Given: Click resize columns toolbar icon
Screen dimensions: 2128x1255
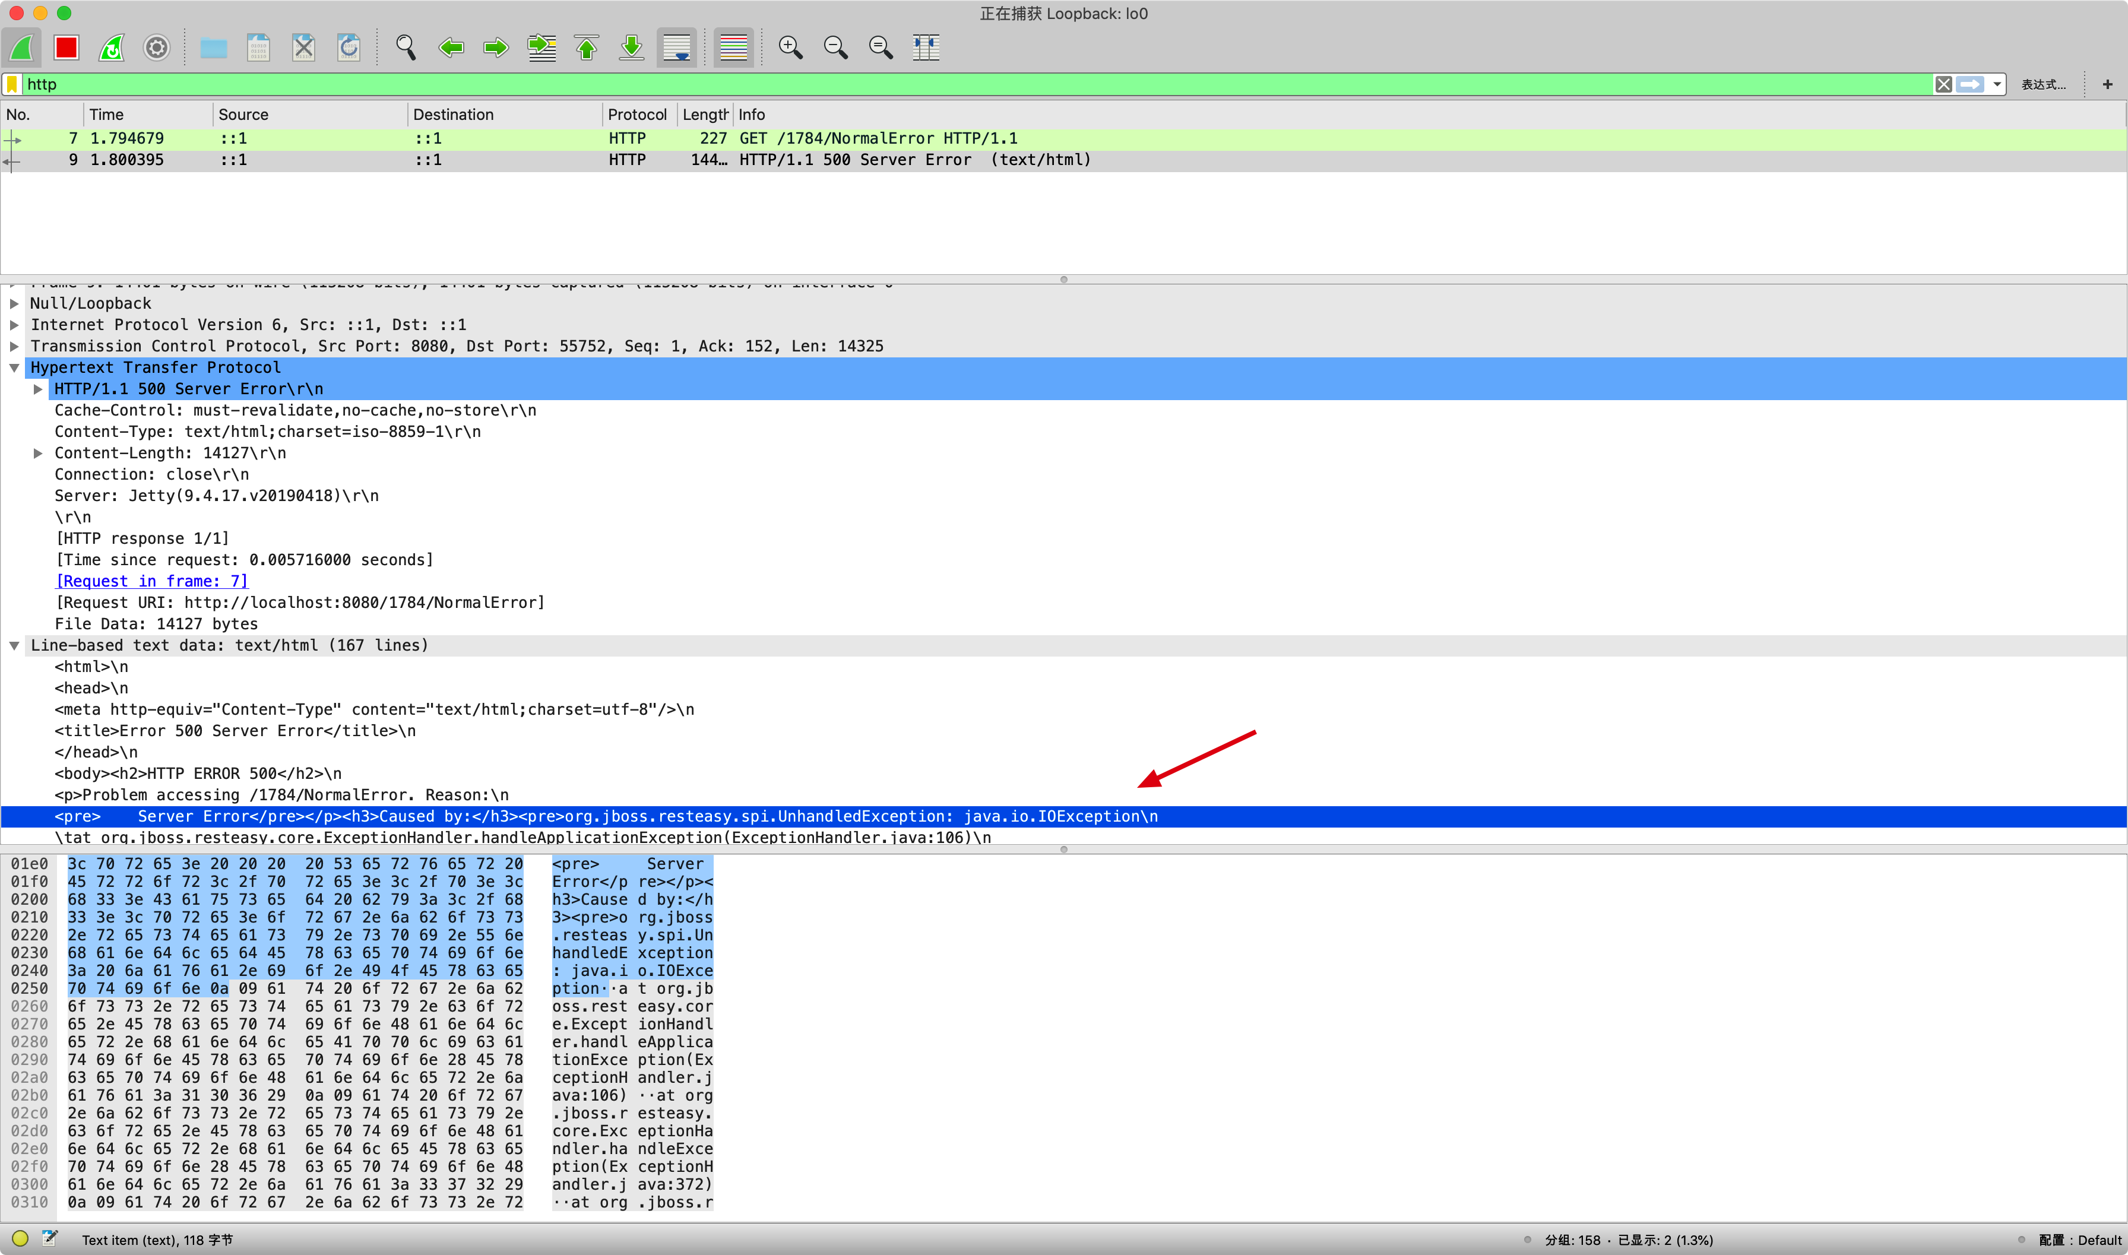Looking at the screenshot, I should pos(926,47).
